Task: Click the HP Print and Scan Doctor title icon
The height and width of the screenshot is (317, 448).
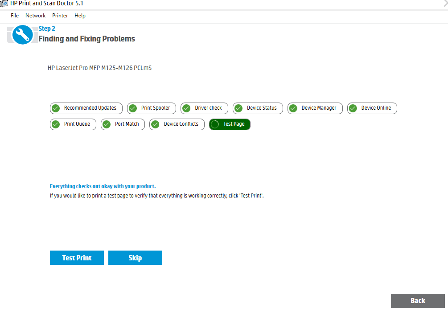Action: [x=4, y=4]
